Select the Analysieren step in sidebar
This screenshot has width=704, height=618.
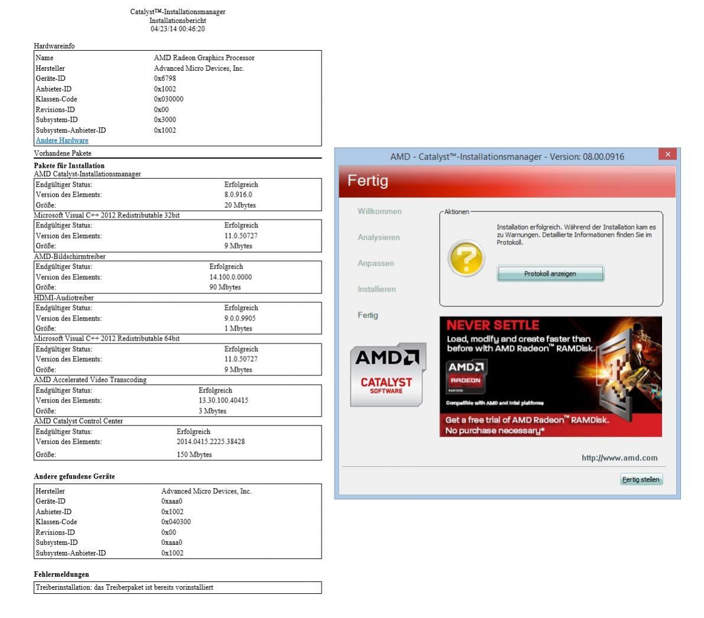[378, 237]
